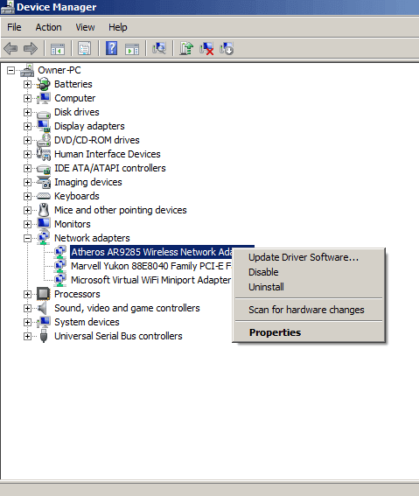Click the Update Driver Software toolbar icon

186,49
